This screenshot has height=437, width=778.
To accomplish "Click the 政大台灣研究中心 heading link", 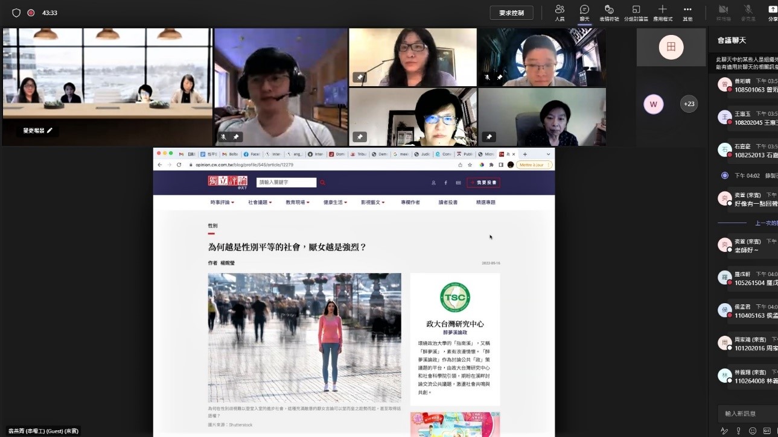I will click(x=455, y=324).
